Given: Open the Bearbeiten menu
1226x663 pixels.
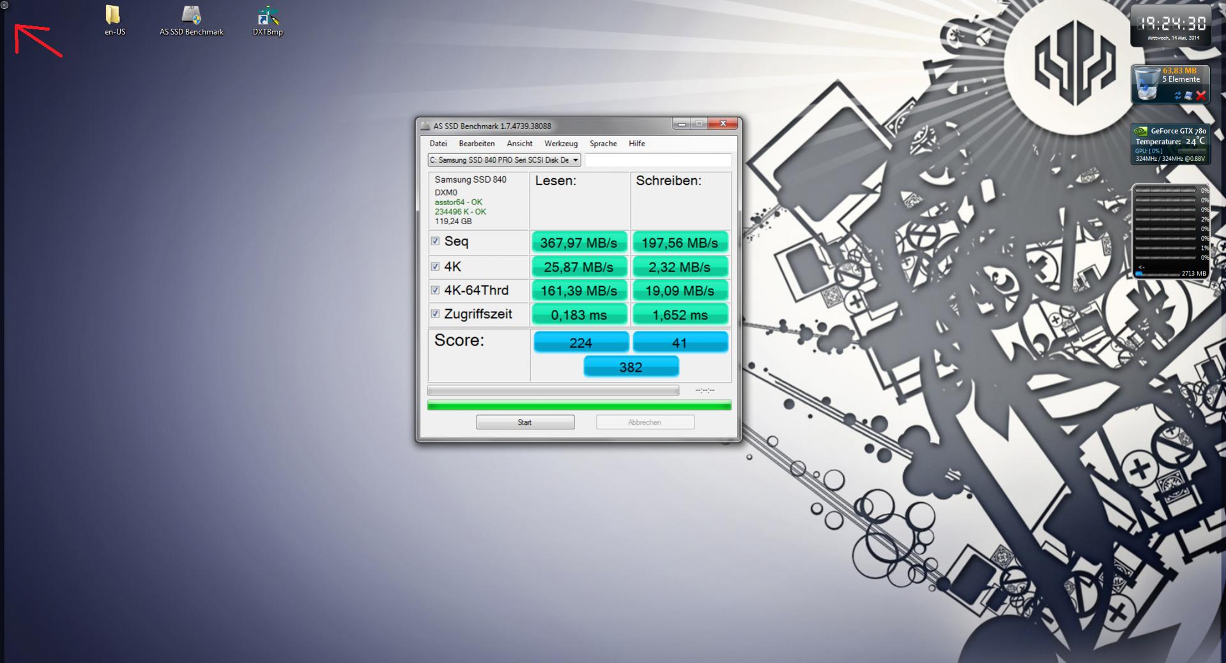Looking at the screenshot, I should click(x=477, y=144).
